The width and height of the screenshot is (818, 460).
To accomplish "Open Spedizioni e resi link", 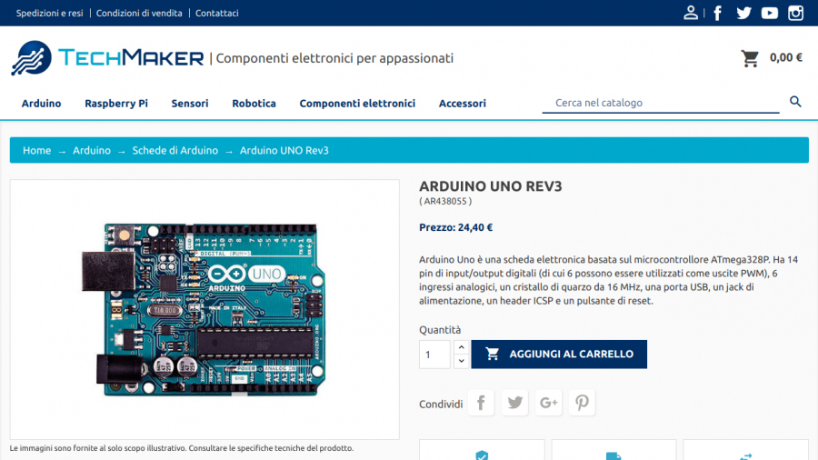I will click(x=50, y=13).
